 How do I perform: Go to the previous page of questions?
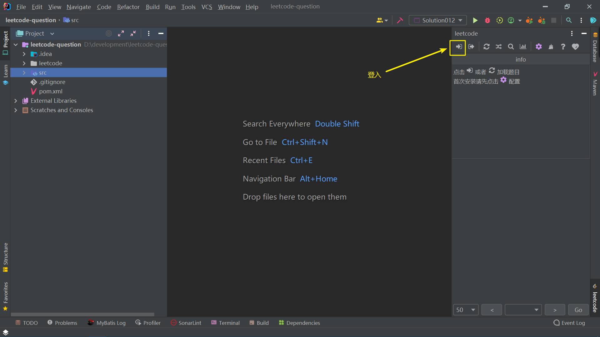(492, 310)
